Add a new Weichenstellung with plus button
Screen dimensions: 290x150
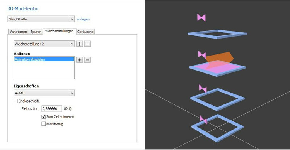click(80, 44)
